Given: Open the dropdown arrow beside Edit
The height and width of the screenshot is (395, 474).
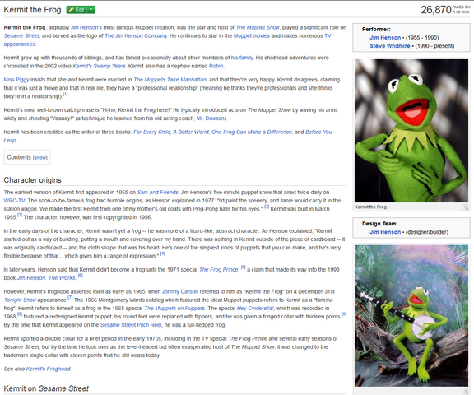Looking at the screenshot, I should 91,10.
